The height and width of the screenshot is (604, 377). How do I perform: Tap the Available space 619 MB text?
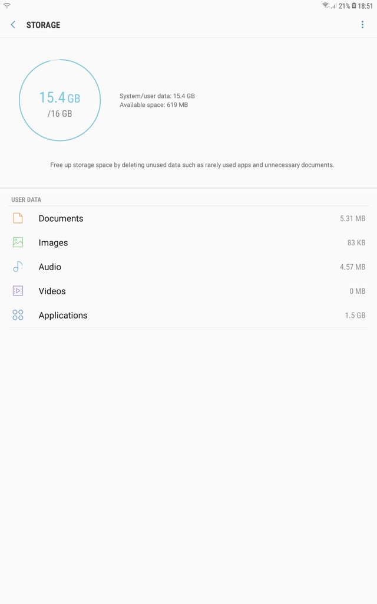click(x=154, y=105)
